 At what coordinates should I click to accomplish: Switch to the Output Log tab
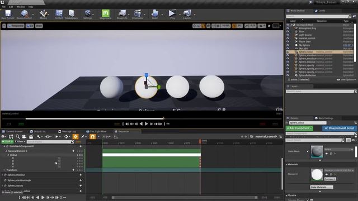(x=38, y=132)
